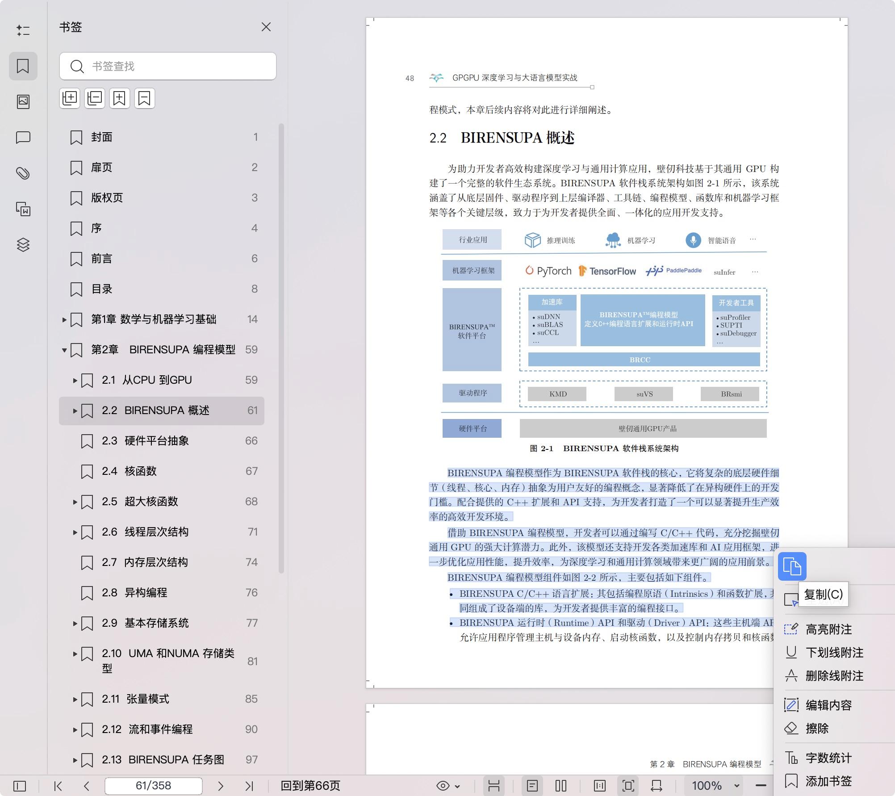
Task: Open the image thumbnails panel
Action: [23, 101]
